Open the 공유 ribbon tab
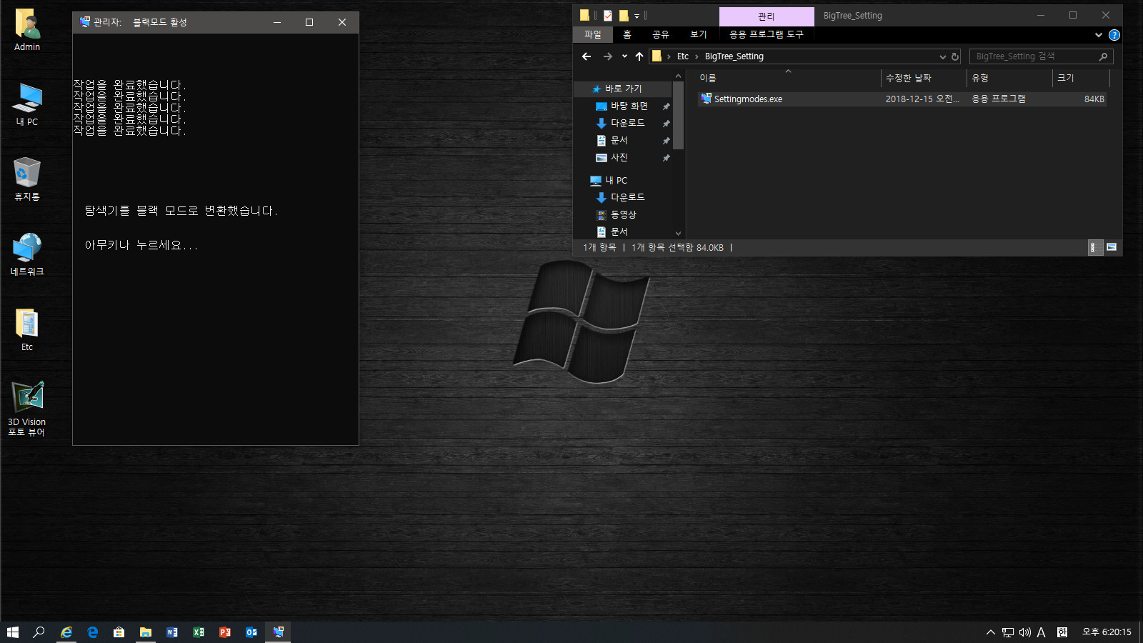Image resolution: width=1143 pixels, height=643 pixels. click(x=661, y=34)
